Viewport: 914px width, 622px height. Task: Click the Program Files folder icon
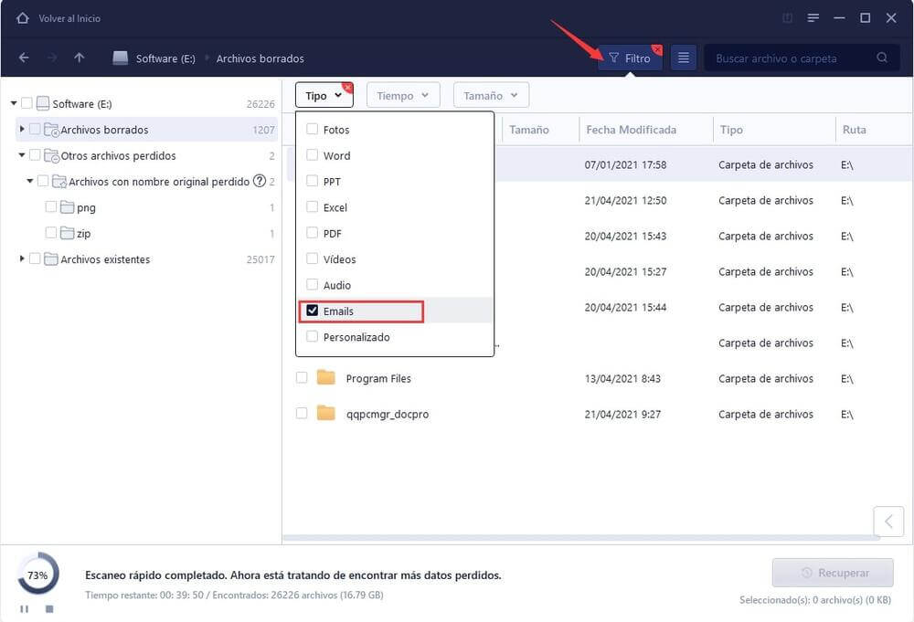[x=326, y=377]
